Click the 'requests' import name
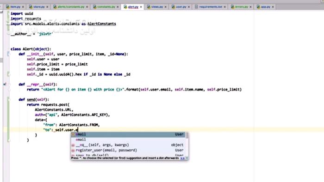This screenshot has height=182, width=324. coord(33,19)
